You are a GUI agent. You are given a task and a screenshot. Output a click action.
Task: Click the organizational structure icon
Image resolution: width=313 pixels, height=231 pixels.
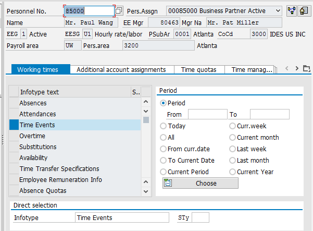click(291, 11)
